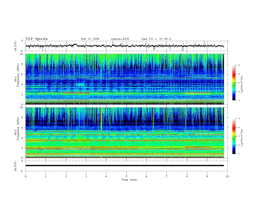This screenshot has width=256, height=198.
Task: Click the "-6" label on ch.2 color bar
Action: pyautogui.click(x=238, y=145)
